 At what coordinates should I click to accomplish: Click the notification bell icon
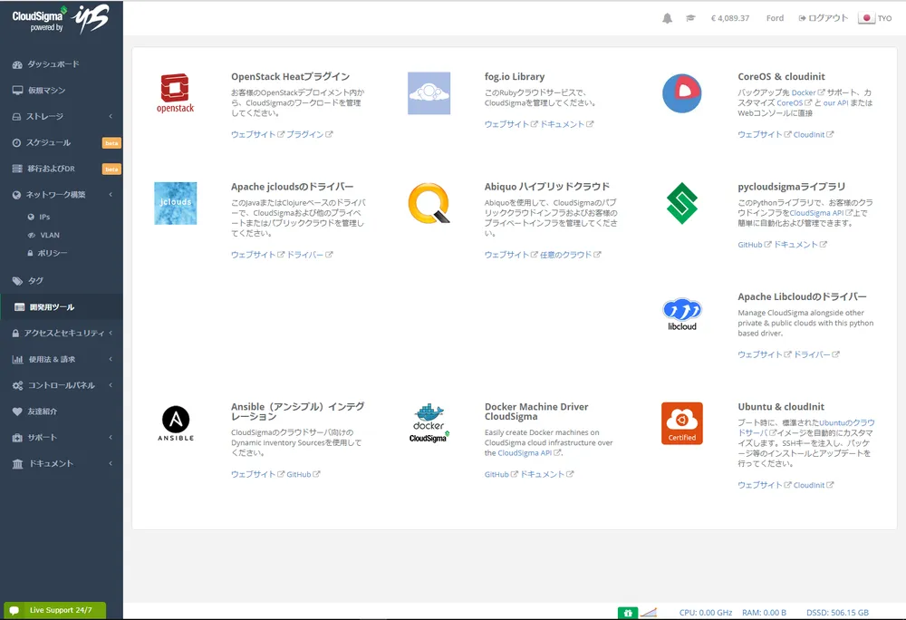[667, 18]
